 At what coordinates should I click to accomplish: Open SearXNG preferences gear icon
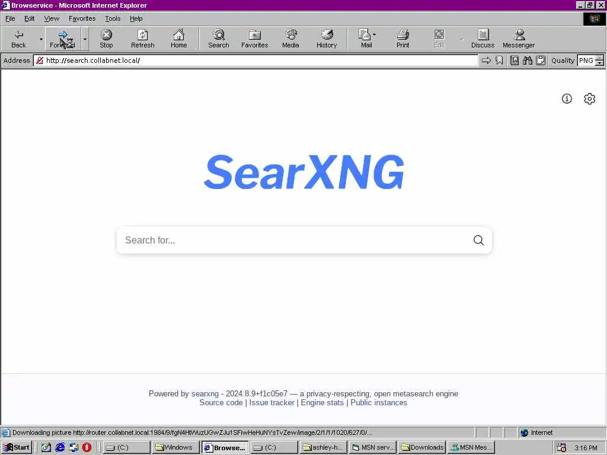(x=590, y=99)
